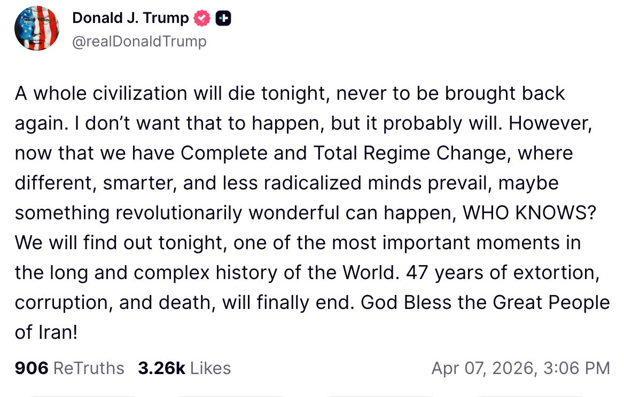
Task: Click the last line reading of Iran!
Action: pyautogui.click(x=46, y=332)
